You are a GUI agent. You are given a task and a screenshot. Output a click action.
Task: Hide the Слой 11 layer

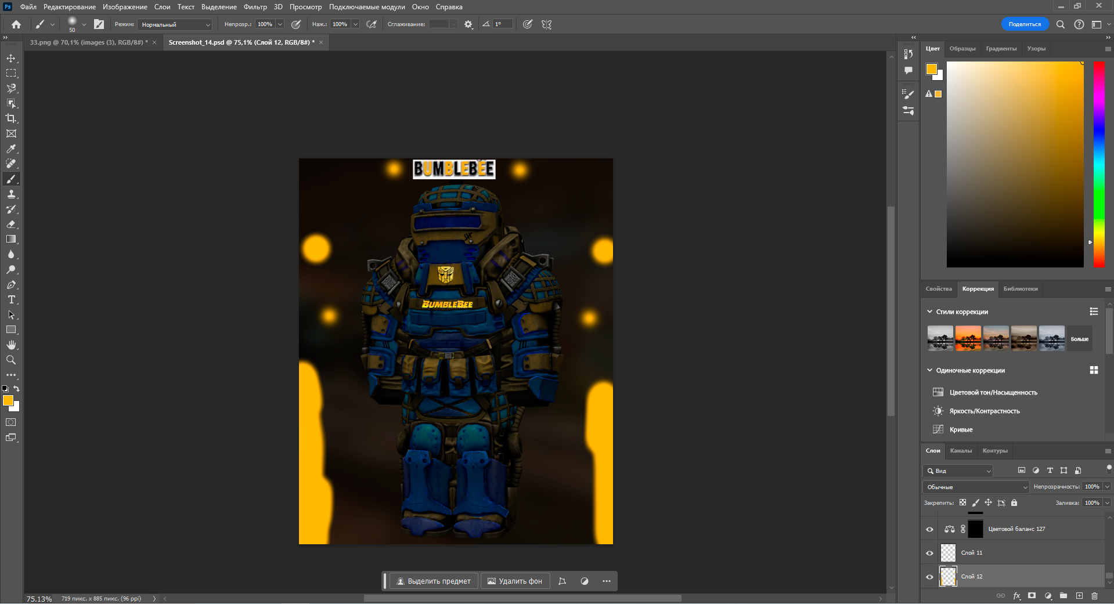(x=929, y=553)
